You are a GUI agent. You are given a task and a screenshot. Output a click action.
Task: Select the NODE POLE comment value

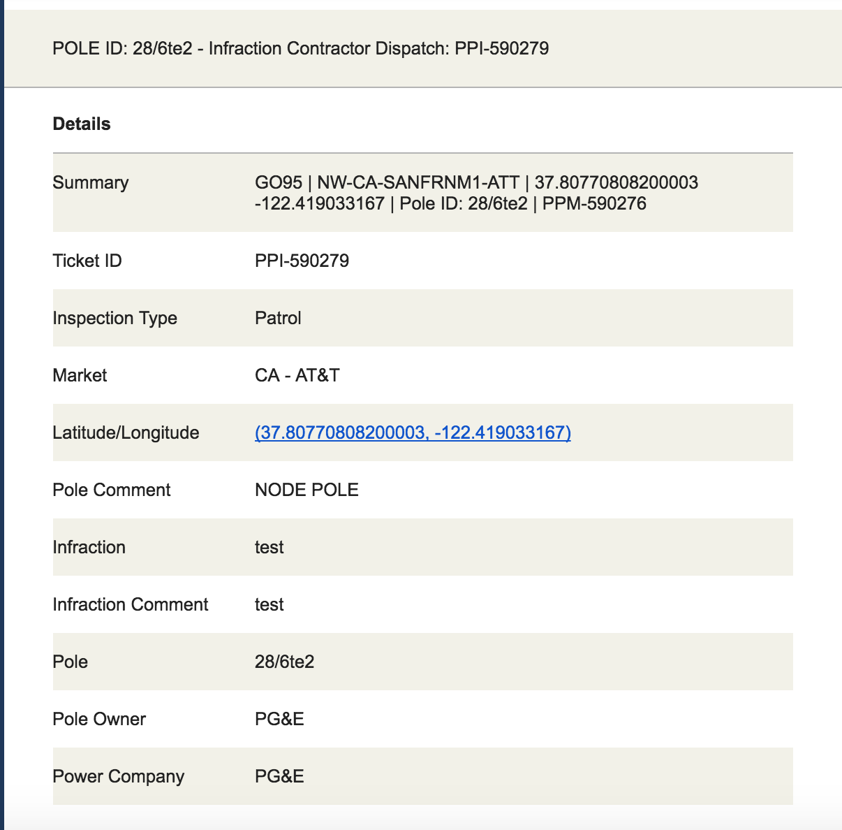coord(306,490)
